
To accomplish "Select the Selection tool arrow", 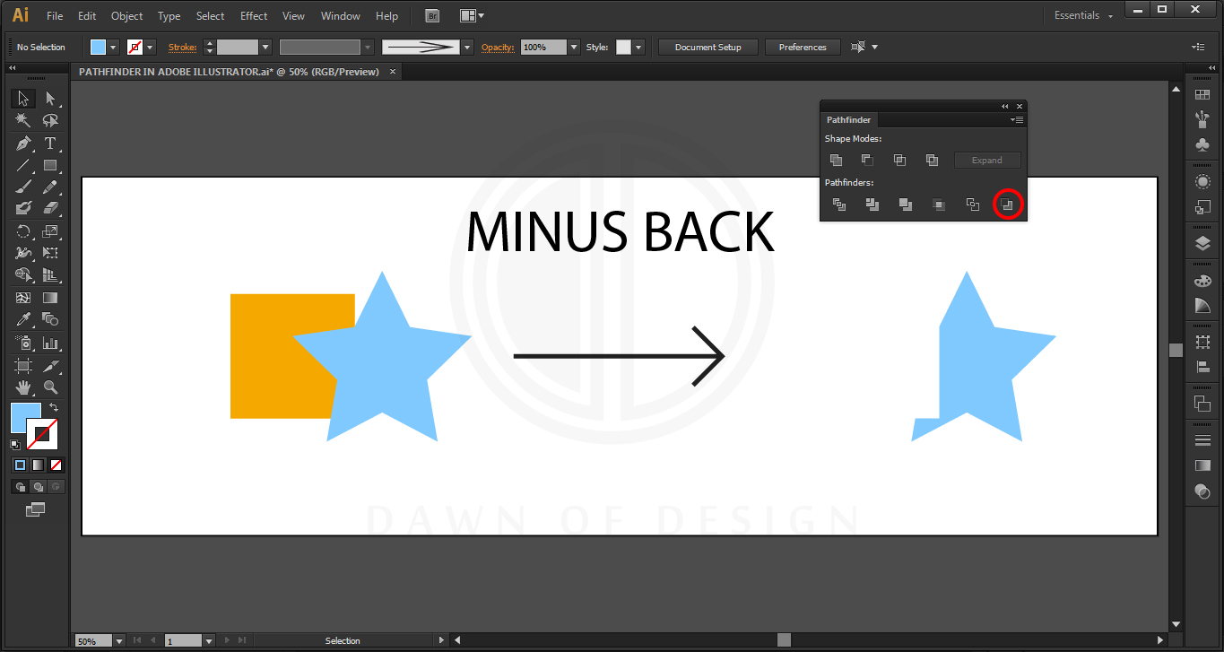I will pos(22,97).
